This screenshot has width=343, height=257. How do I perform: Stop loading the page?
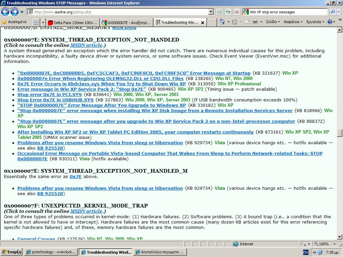tap(237, 12)
